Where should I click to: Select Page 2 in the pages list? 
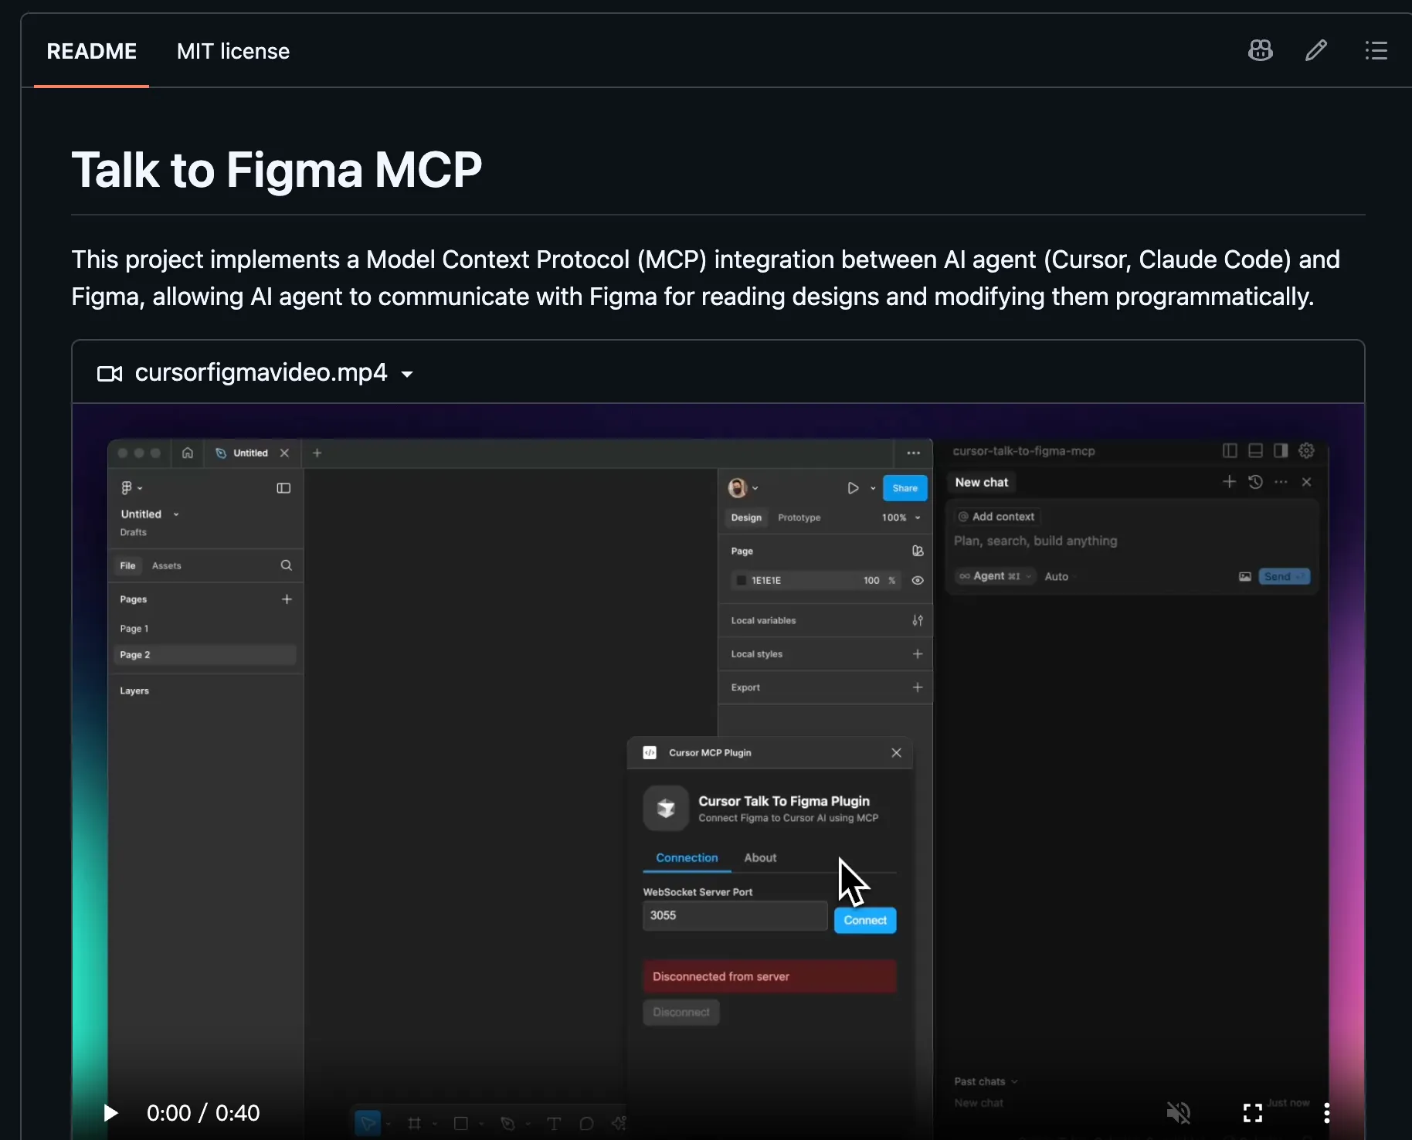pos(205,655)
